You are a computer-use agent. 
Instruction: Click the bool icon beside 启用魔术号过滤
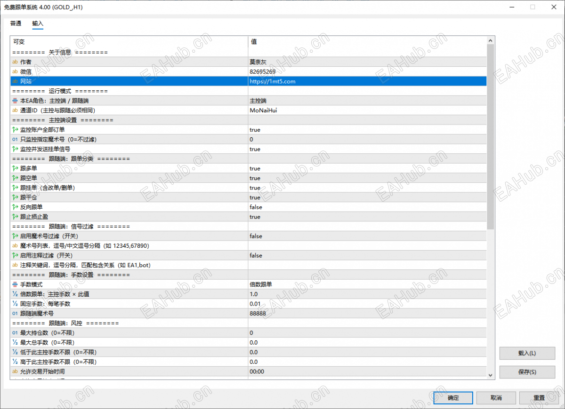[15, 236]
